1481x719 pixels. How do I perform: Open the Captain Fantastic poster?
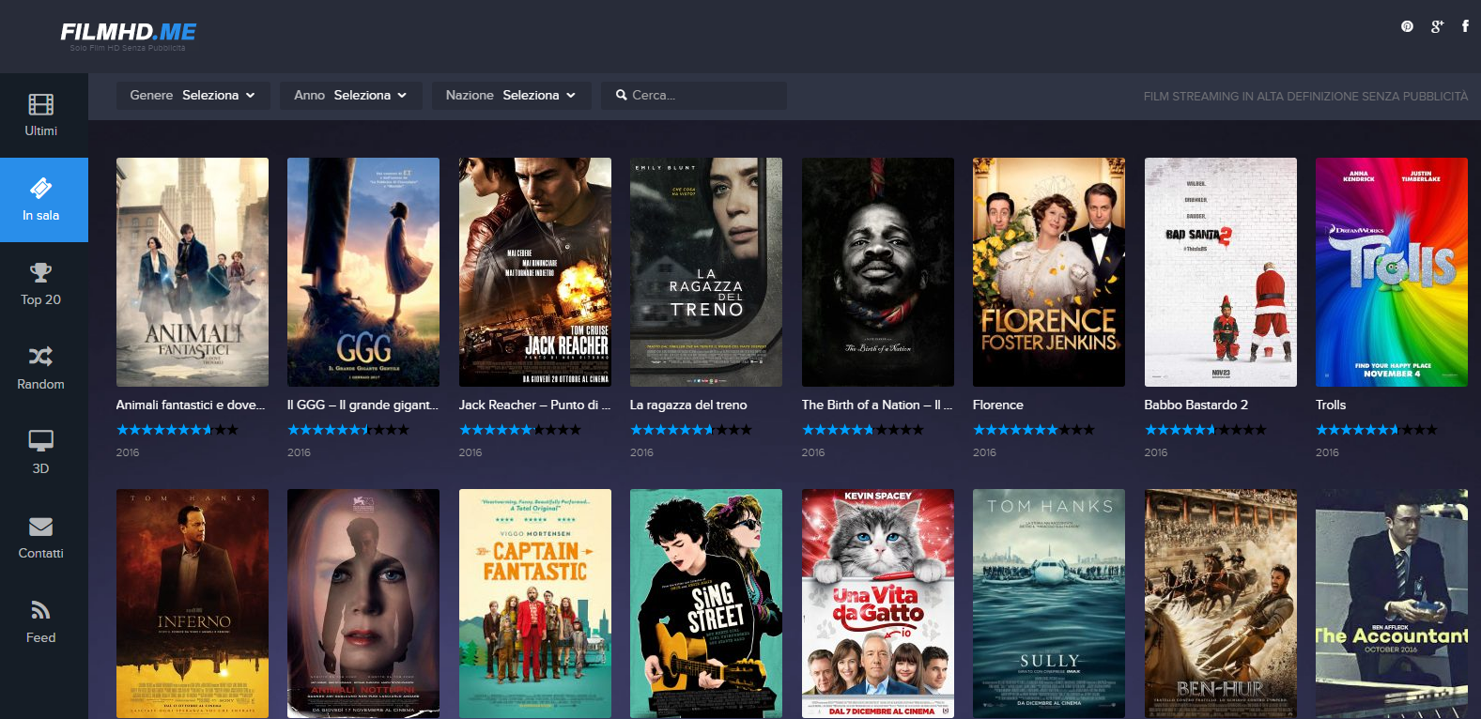tap(535, 604)
